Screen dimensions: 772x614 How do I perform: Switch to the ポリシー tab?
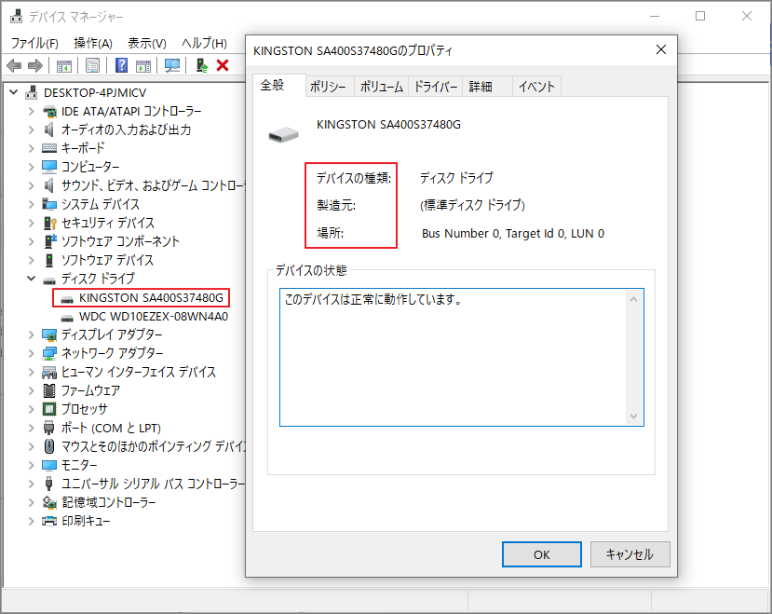click(x=328, y=87)
